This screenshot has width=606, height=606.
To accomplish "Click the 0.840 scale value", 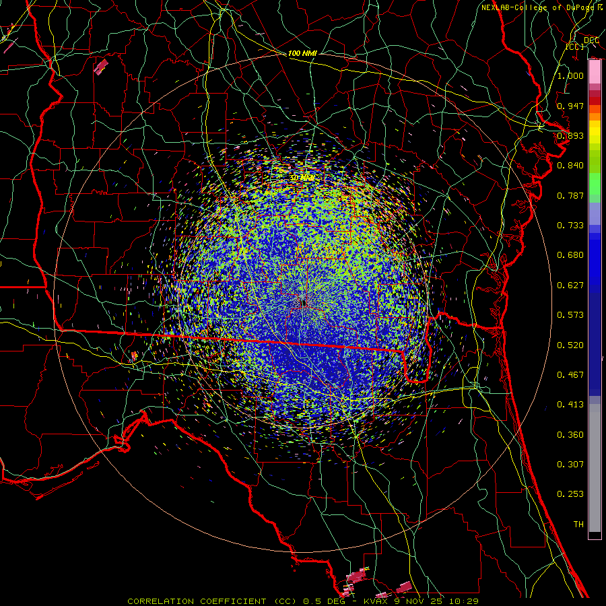I will click(x=570, y=166).
